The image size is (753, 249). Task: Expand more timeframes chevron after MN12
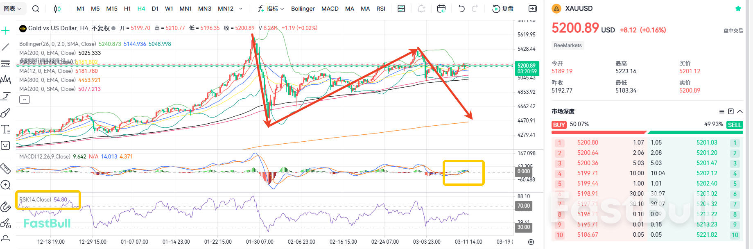241,9
